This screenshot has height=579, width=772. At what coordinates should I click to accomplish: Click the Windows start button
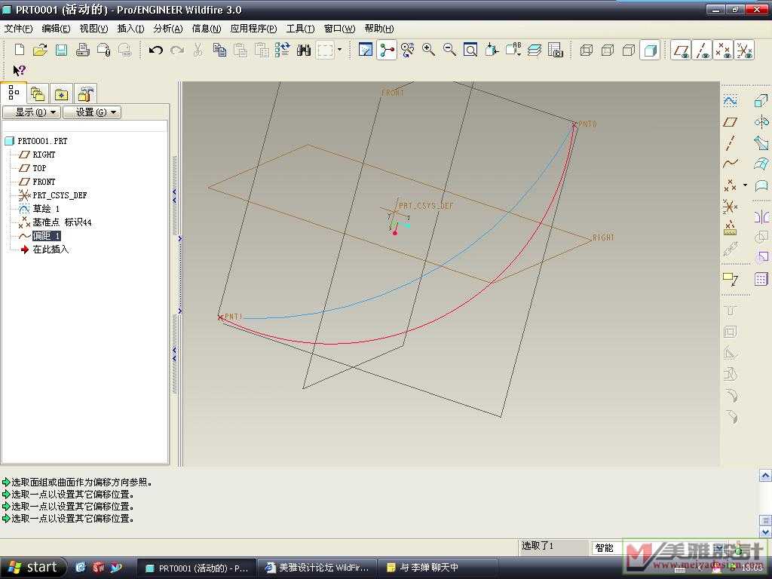click(33, 568)
